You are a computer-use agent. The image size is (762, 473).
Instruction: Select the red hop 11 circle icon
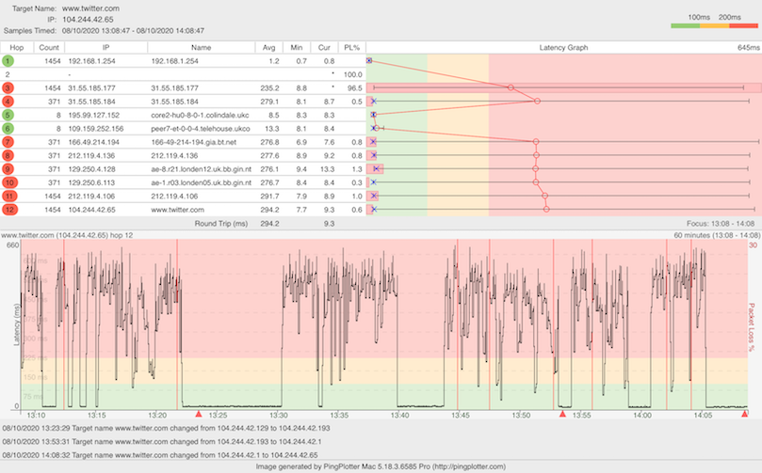[x=8, y=196]
